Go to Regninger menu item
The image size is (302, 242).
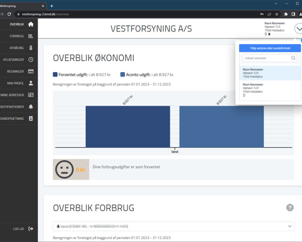[16, 71]
